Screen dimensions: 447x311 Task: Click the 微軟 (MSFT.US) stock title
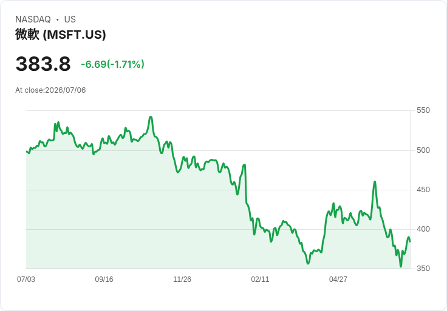point(61,35)
